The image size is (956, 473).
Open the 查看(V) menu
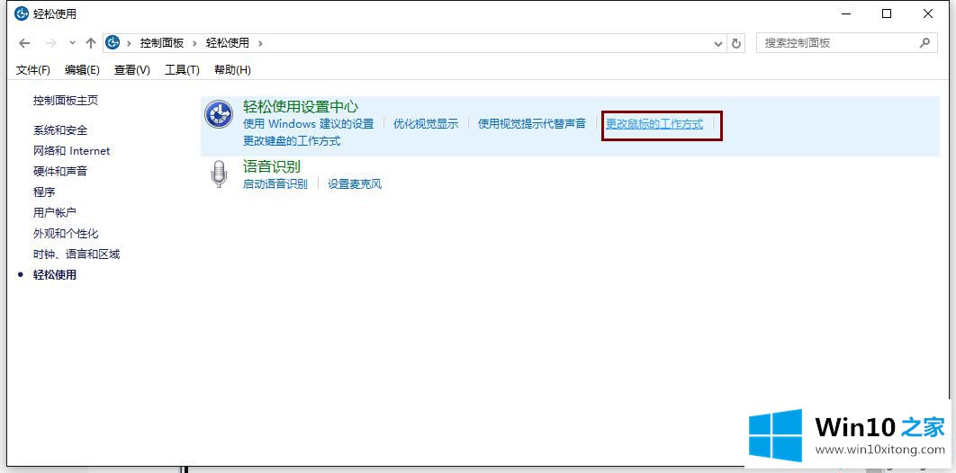point(131,70)
